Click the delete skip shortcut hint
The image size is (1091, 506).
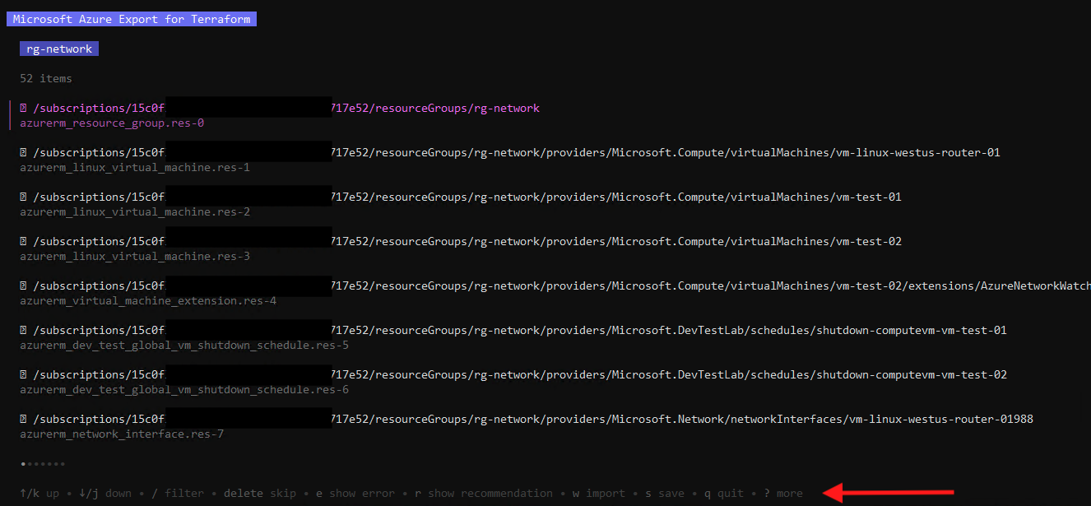(260, 494)
